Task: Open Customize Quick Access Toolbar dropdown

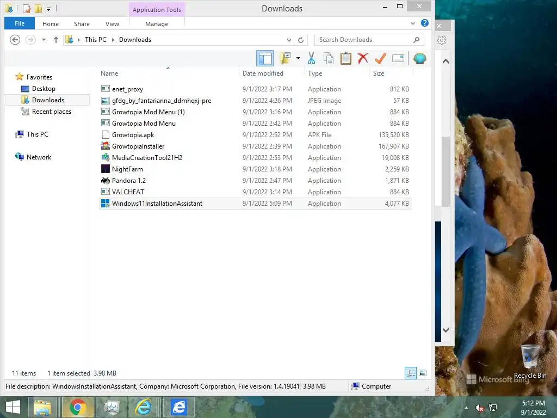Action: tap(48, 9)
